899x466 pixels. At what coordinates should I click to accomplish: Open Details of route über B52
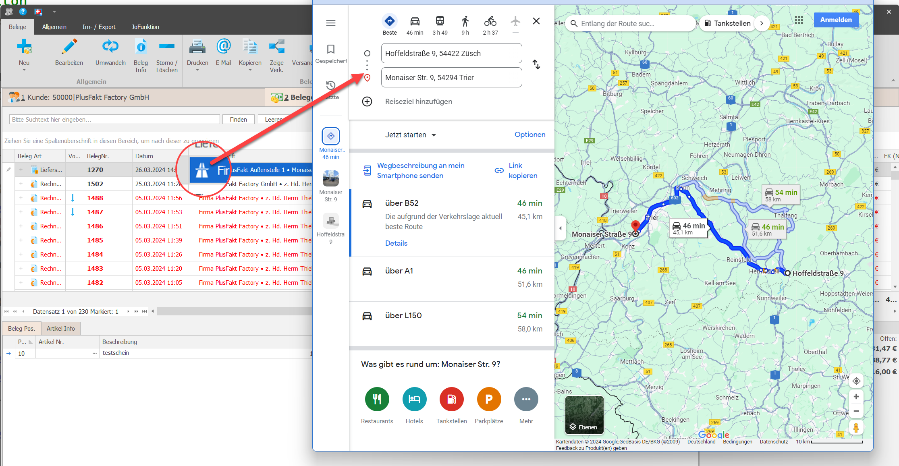(x=396, y=243)
